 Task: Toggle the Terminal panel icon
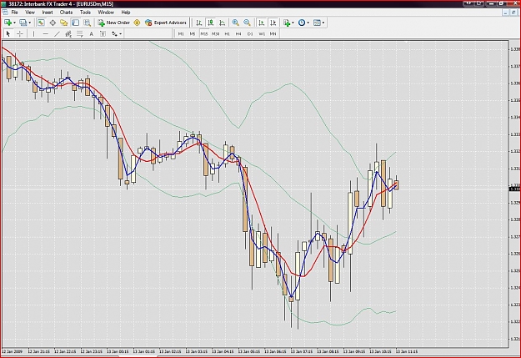pyautogui.click(x=75, y=23)
